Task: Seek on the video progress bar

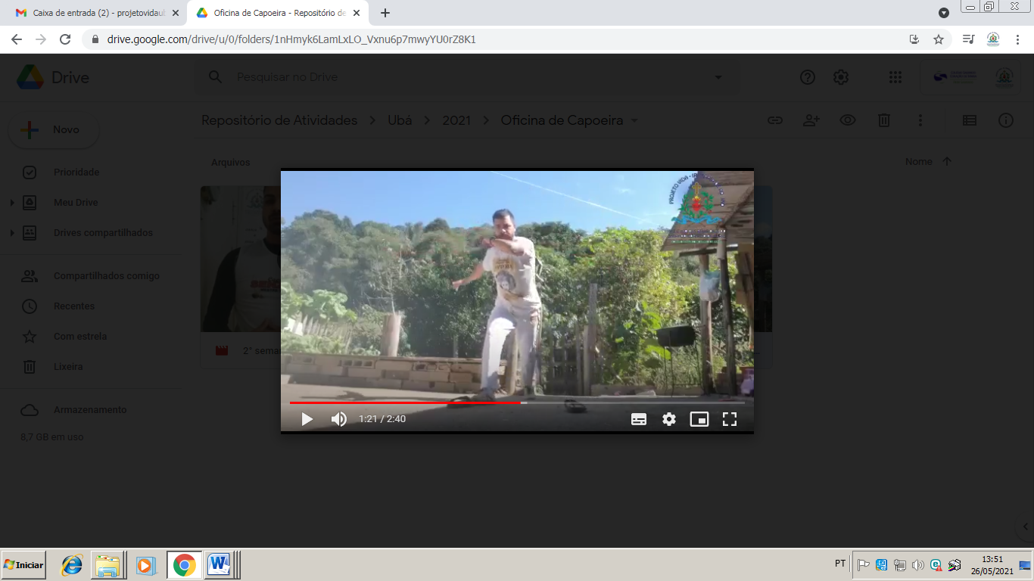Action: [x=517, y=402]
